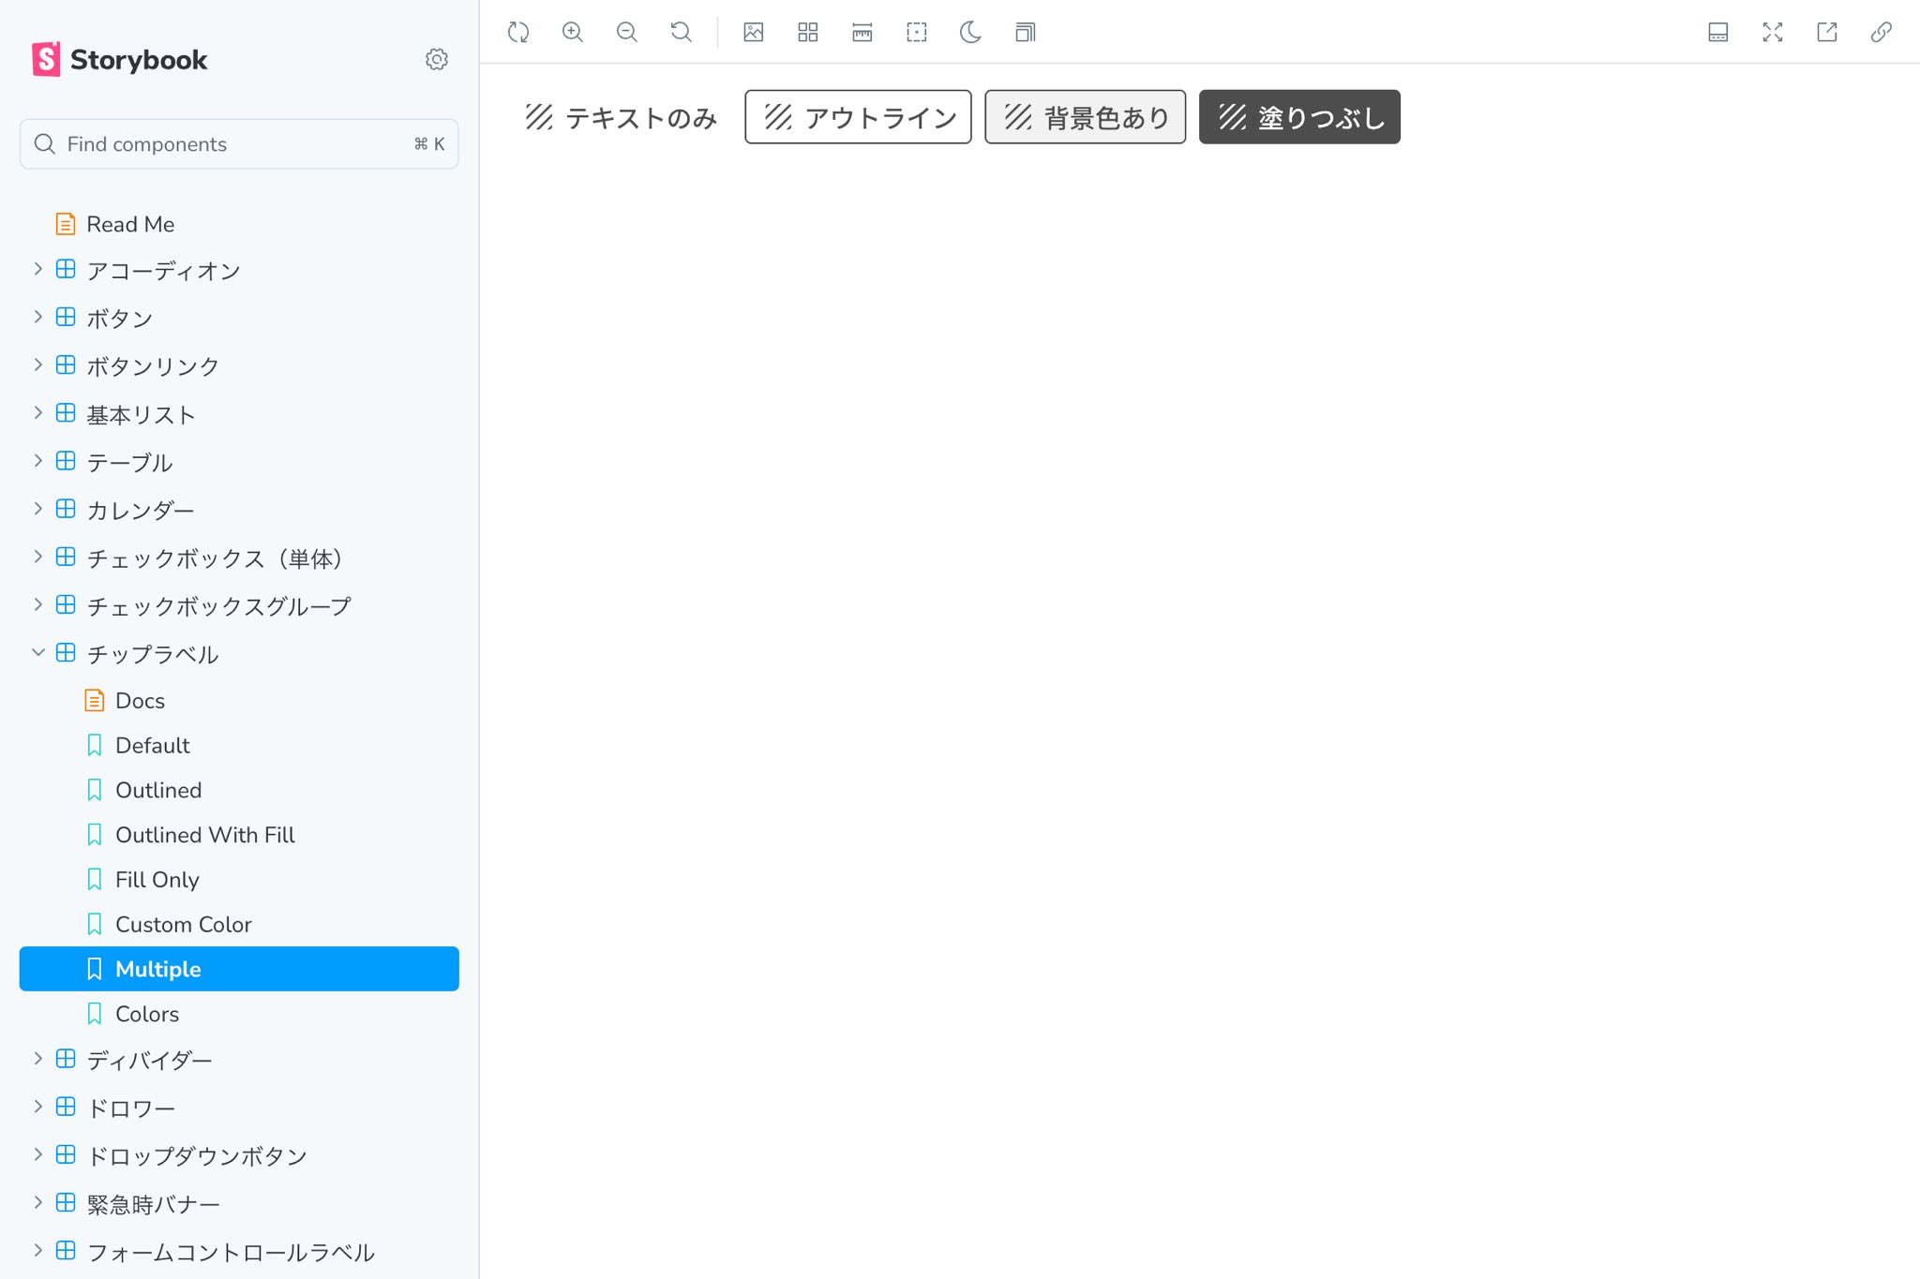
Task: Open the change background image icon
Action: click(x=754, y=33)
